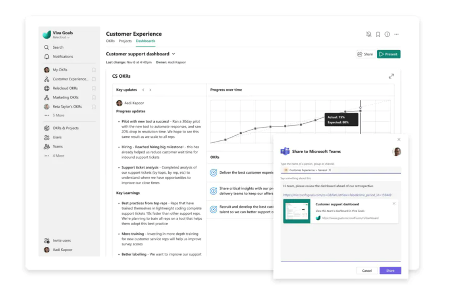The image size is (450, 297).
Task: Select the Dashboards tab
Action: [145, 41]
